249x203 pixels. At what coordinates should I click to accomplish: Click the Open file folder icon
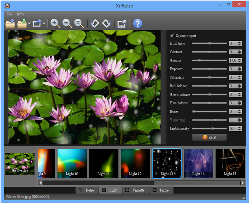10,24
